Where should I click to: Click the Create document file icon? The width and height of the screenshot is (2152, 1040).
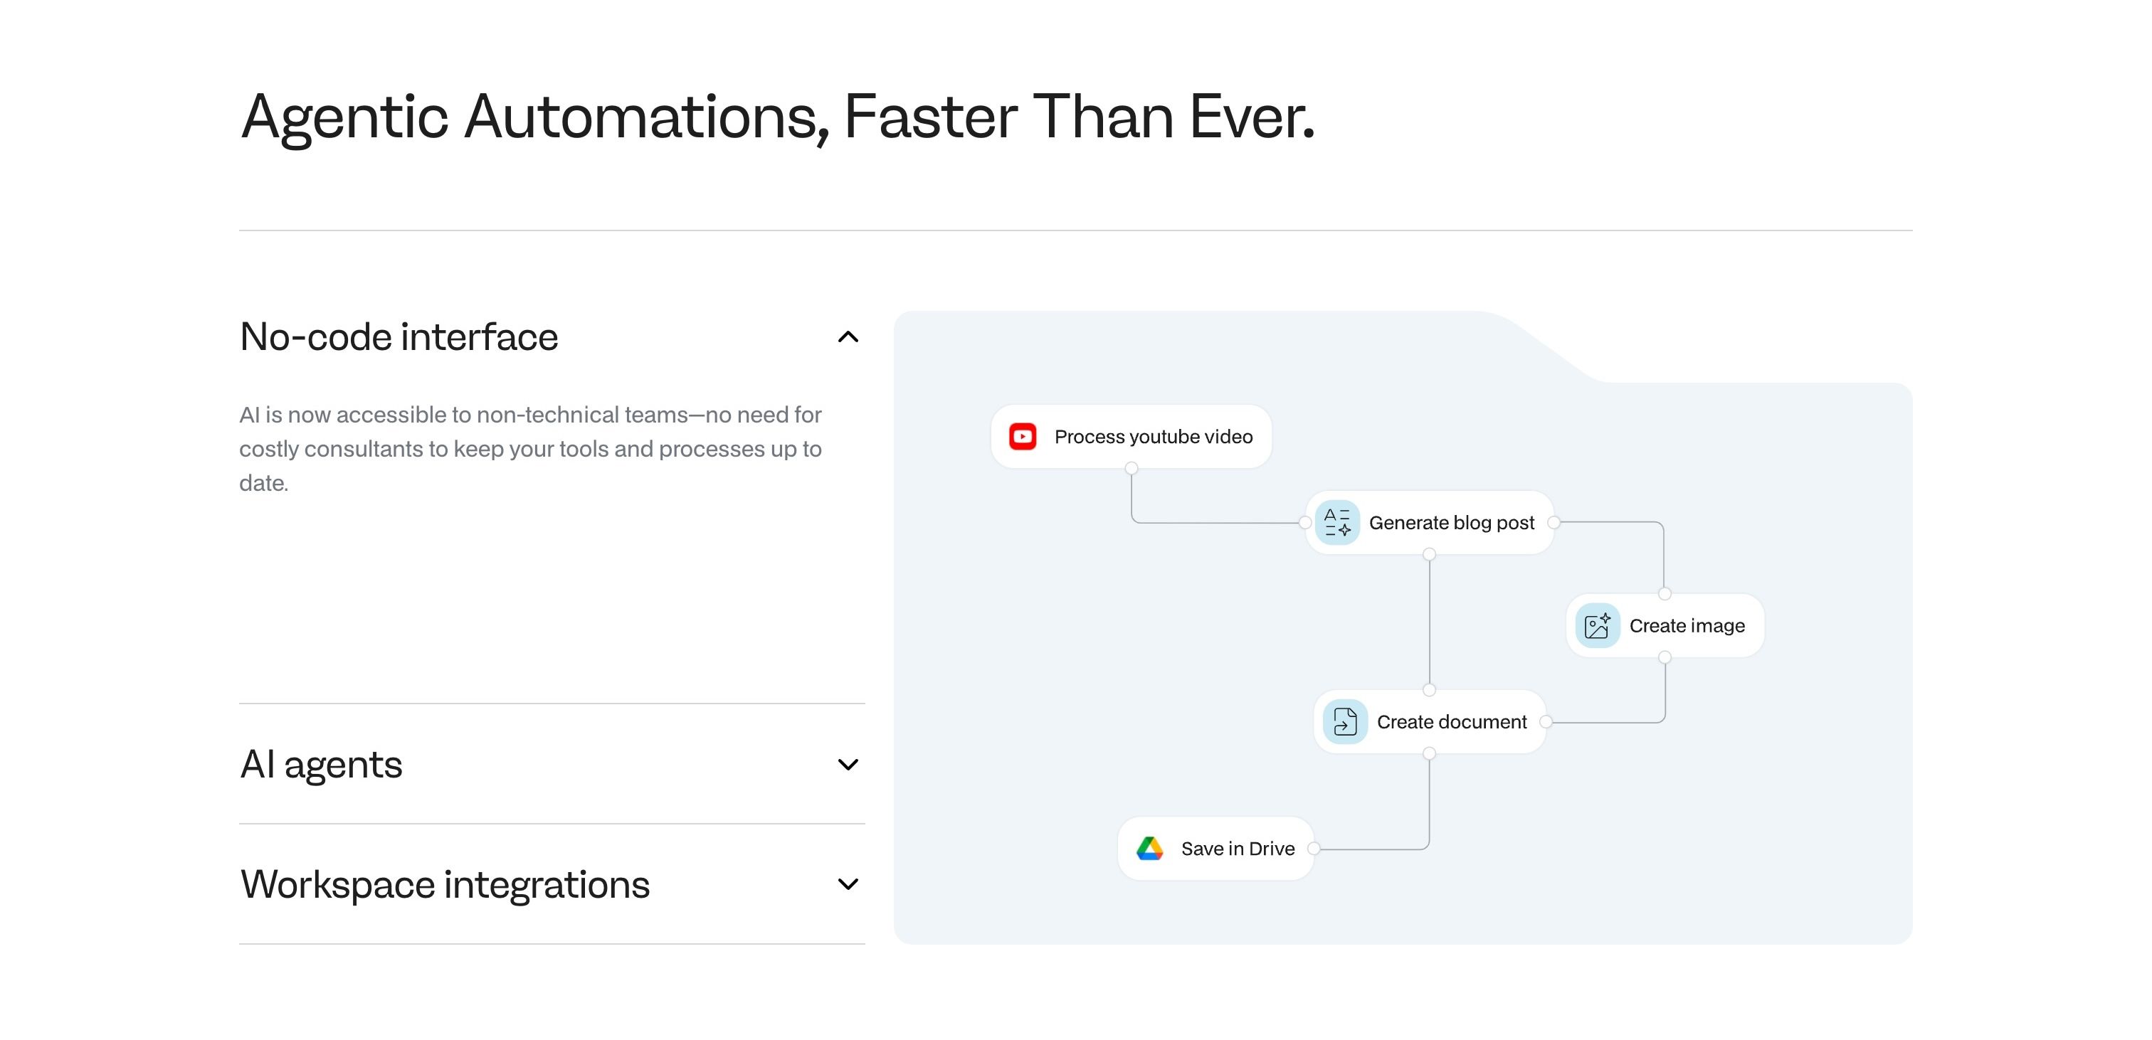1345,722
